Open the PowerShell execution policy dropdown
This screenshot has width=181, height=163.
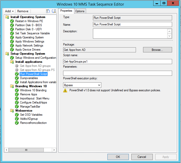[82, 85]
